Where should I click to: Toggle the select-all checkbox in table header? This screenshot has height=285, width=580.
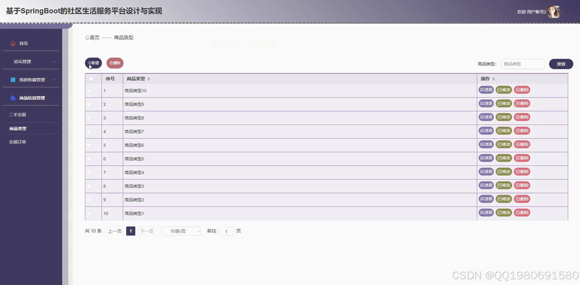click(91, 79)
